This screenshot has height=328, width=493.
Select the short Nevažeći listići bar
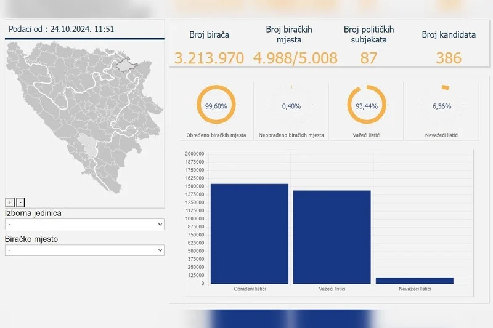click(x=414, y=280)
